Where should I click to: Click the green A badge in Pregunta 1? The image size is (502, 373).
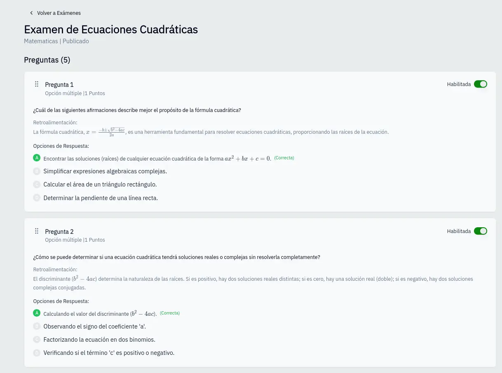click(x=37, y=158)
